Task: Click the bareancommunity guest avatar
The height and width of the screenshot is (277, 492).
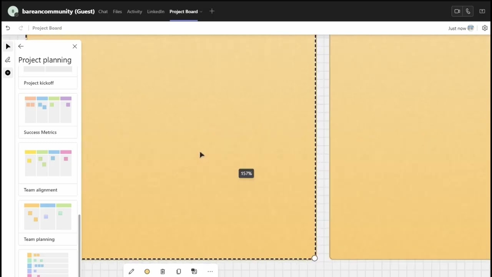Action: pyautogui.click(x=13, y=11)
